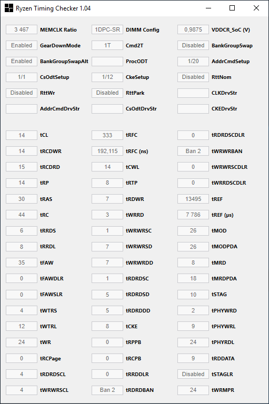The height and width of the screenshot is (404, 269).
Task: Minimize the Ryzen Timing Checker window
Action: click(x=208, y=8)
